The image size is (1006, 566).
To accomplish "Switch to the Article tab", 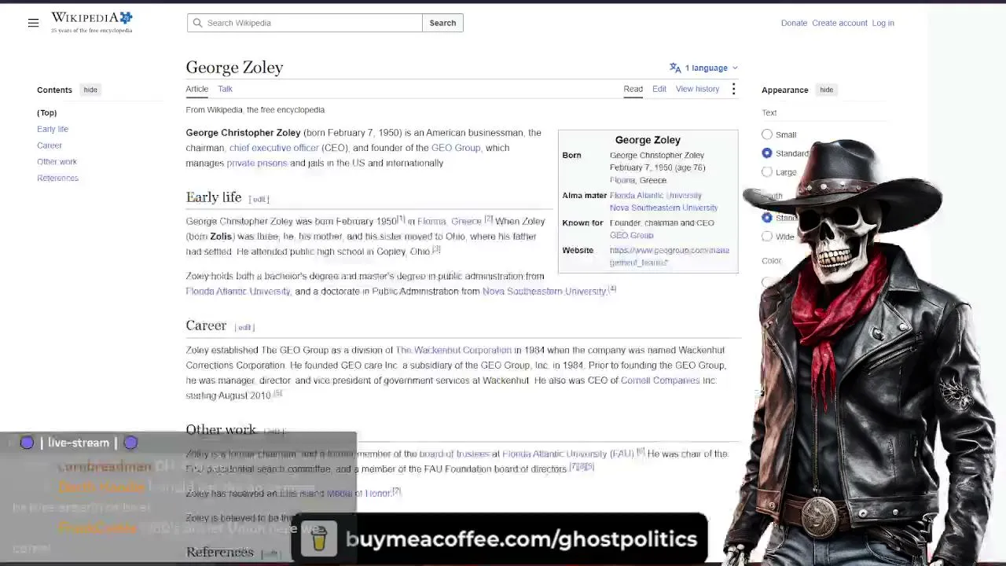I will (196, 89).
